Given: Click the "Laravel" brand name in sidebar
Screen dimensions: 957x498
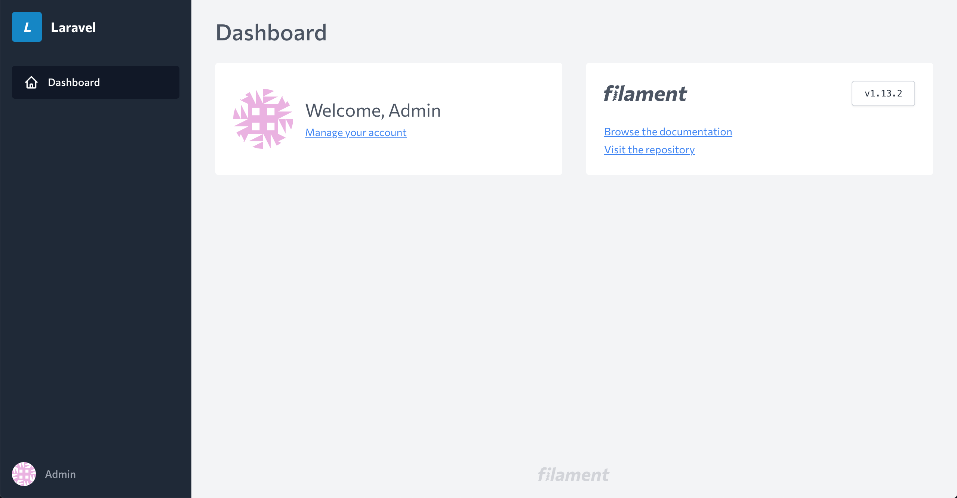Looking at the screenshot, I should [73, 28].
